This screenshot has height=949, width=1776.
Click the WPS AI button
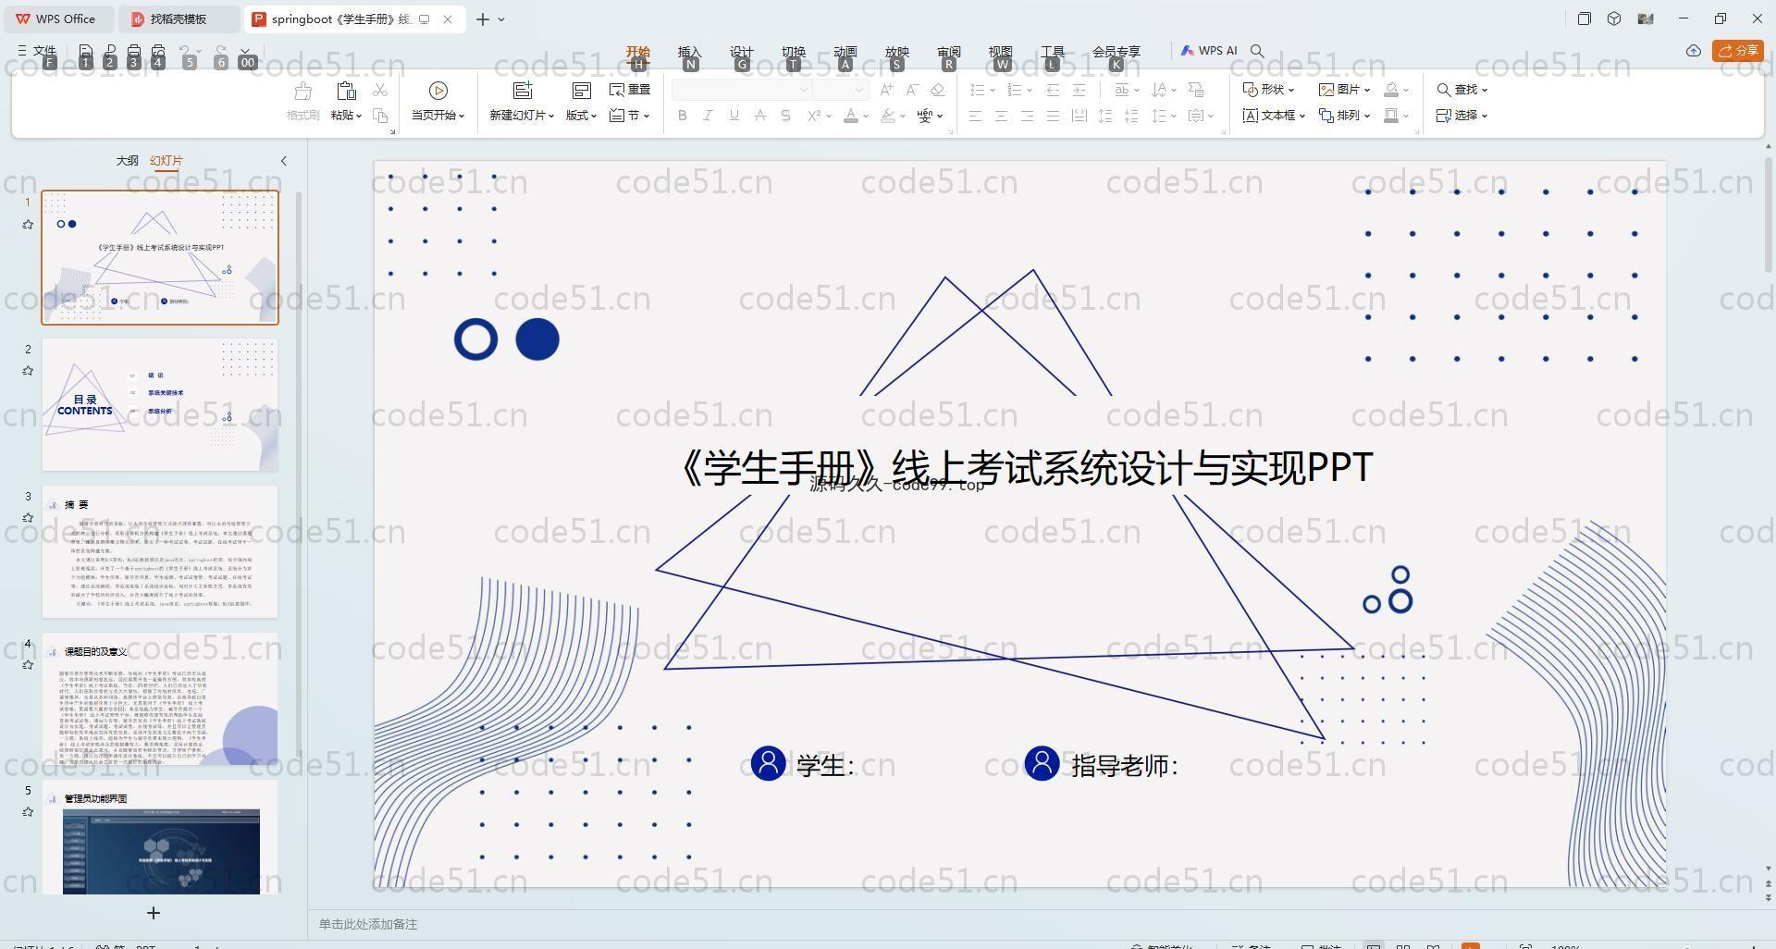1209,51
